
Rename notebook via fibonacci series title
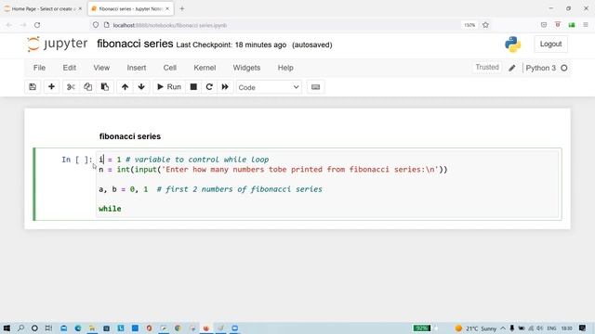(135, 44)
